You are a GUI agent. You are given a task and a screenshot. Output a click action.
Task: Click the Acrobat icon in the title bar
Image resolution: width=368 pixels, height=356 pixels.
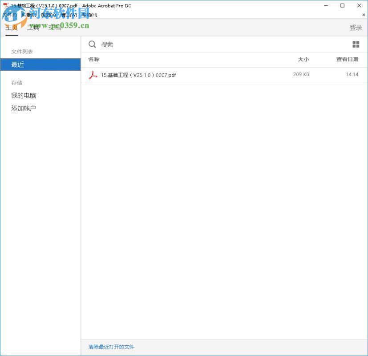[x=5, y=5]
